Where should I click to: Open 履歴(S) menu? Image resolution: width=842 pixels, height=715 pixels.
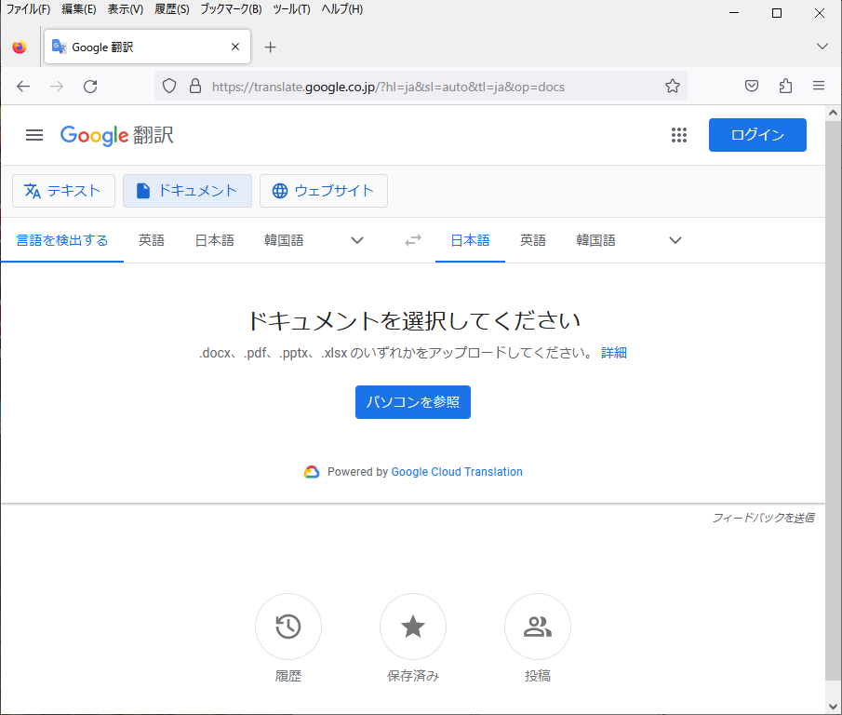tap(172, 9)
